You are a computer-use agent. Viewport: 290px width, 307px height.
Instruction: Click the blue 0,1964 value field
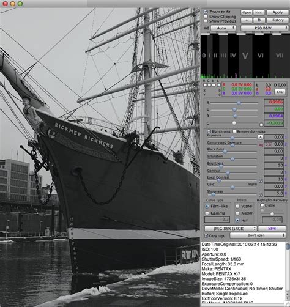point(274,116)
